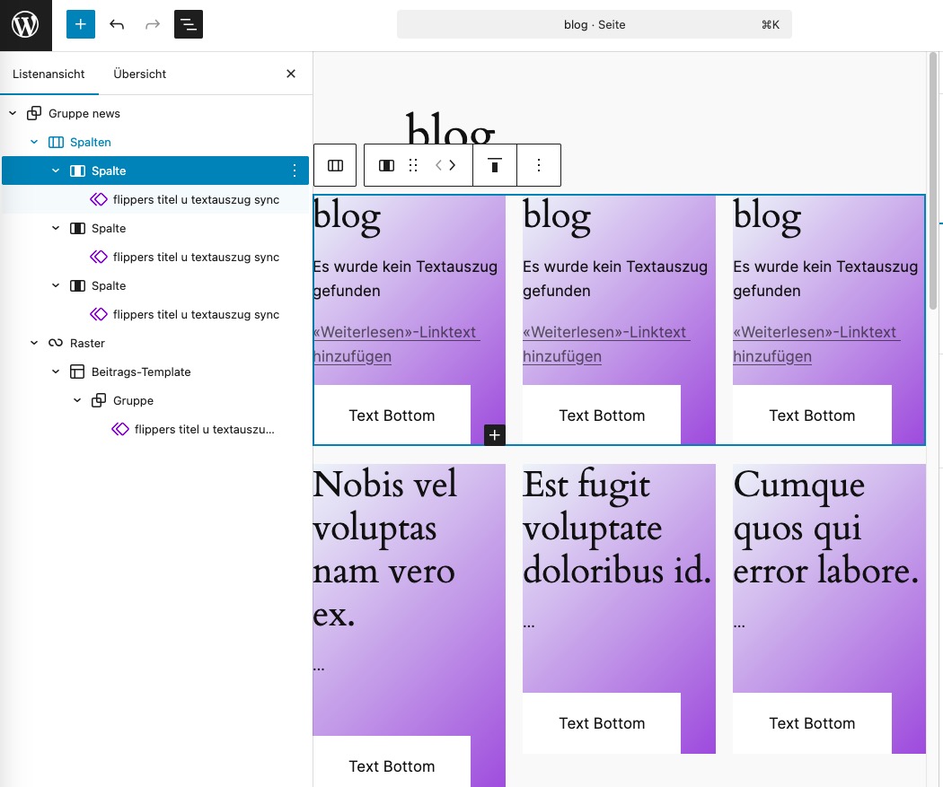Select the Listenansicht tab
943x787 pixels.
coord(48,74)
